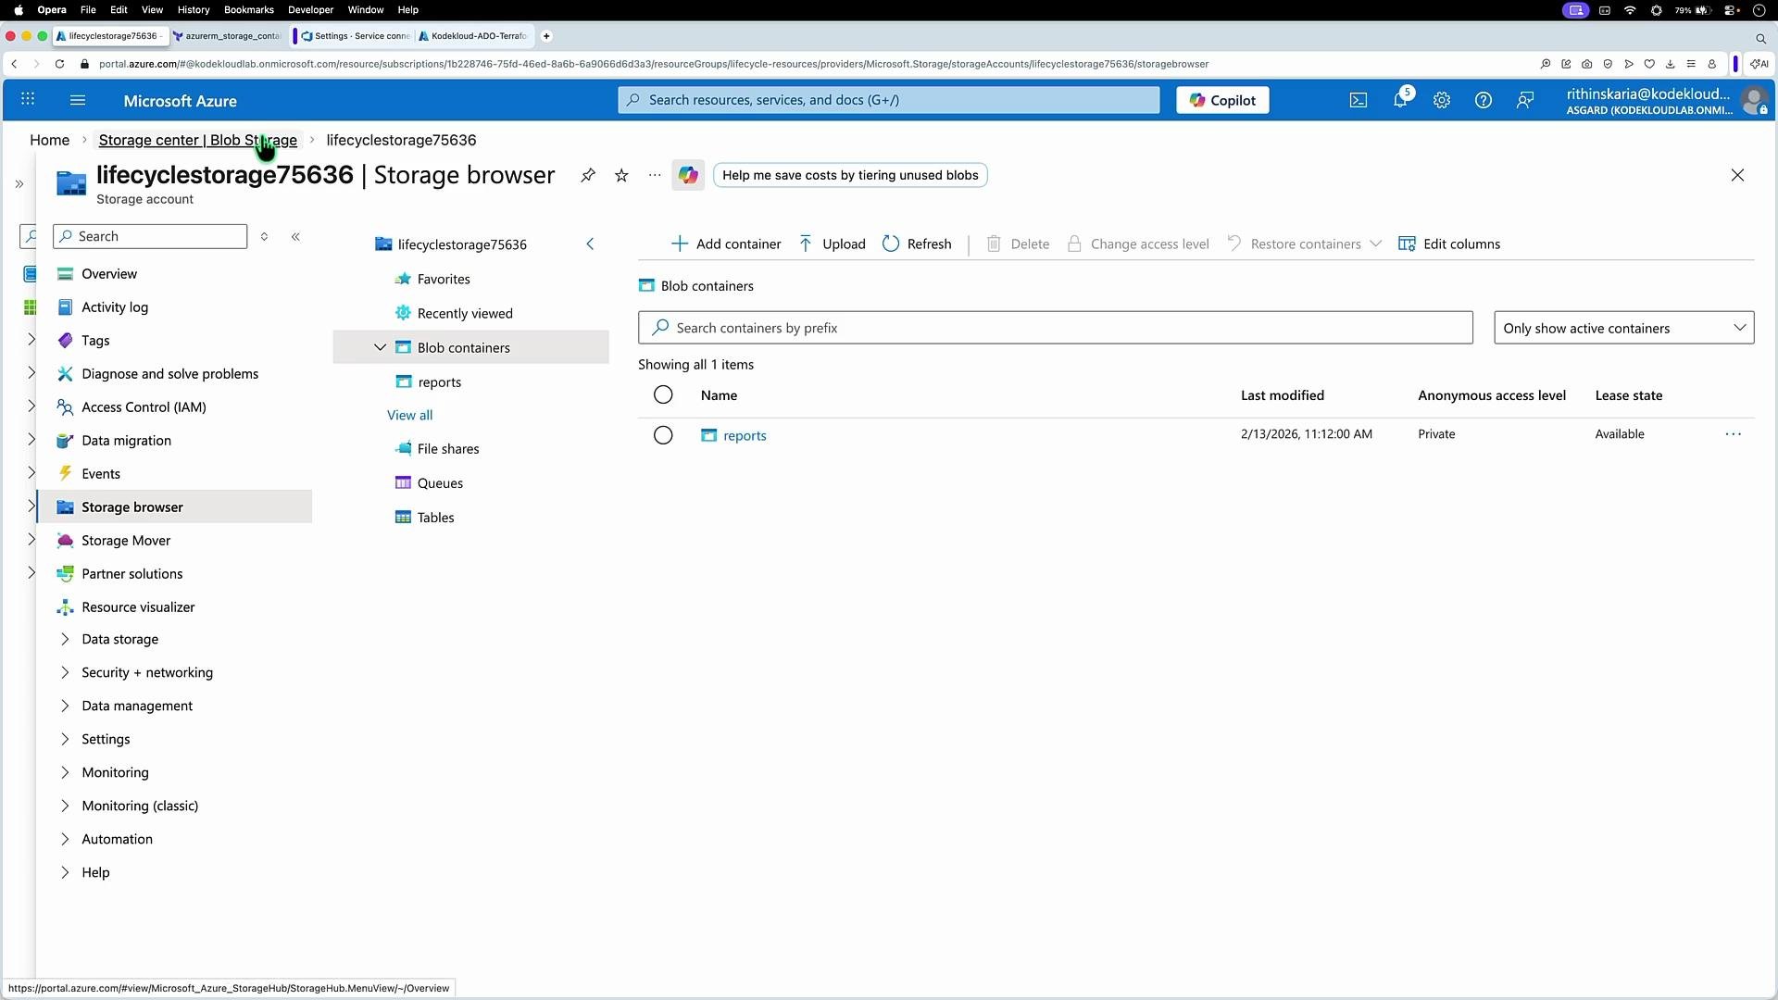Open Access Control (IAM)
Image resolution: width=1778 pixels, height=1000 pixels.
tap(144, 407)
